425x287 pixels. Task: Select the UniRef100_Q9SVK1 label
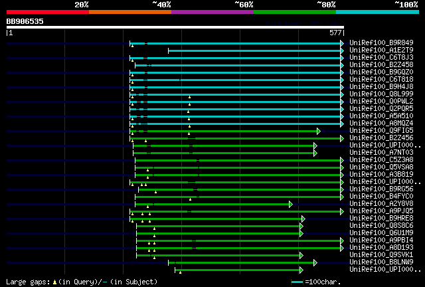(x=381, y=255)
